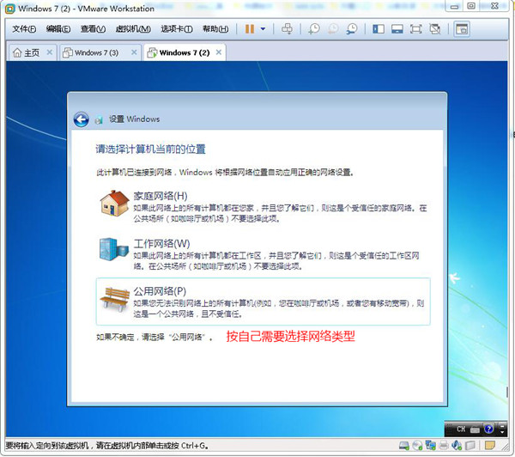Close the Windows 7 (3) tab
Screen dimensions: 515x457
coord(134,52)
